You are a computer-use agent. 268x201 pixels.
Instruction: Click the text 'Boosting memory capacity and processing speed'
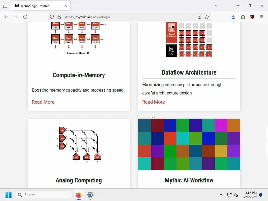coord(77,90)
